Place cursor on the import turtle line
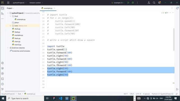Image resolution: width=180 pixels, height=101 pixels. point(56,46)
